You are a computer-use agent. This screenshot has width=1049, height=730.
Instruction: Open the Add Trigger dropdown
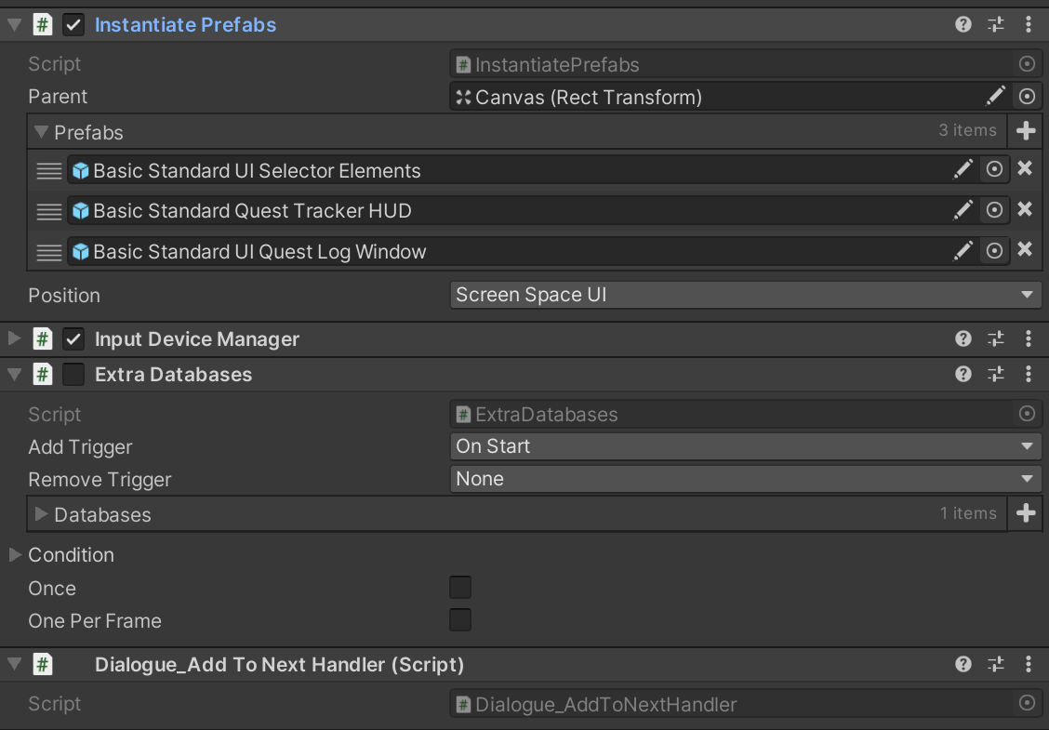[x=744, y=446]
